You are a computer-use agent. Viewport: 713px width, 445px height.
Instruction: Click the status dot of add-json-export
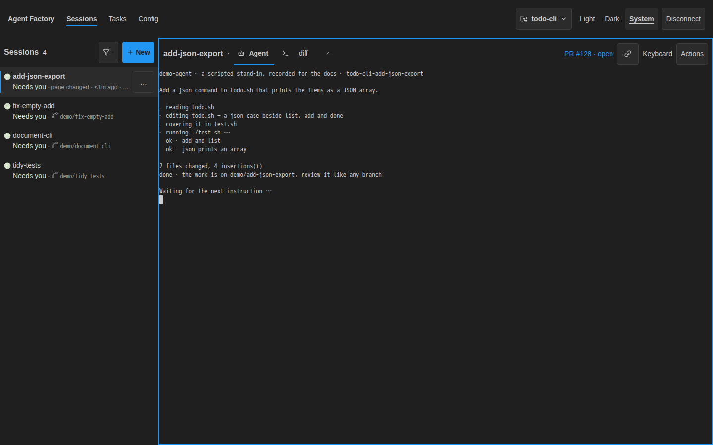pyautogui.click(x=7, y=77)
